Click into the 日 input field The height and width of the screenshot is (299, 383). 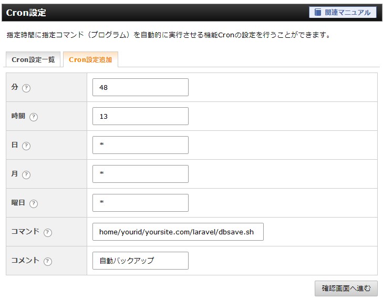(x=140, y=145)
